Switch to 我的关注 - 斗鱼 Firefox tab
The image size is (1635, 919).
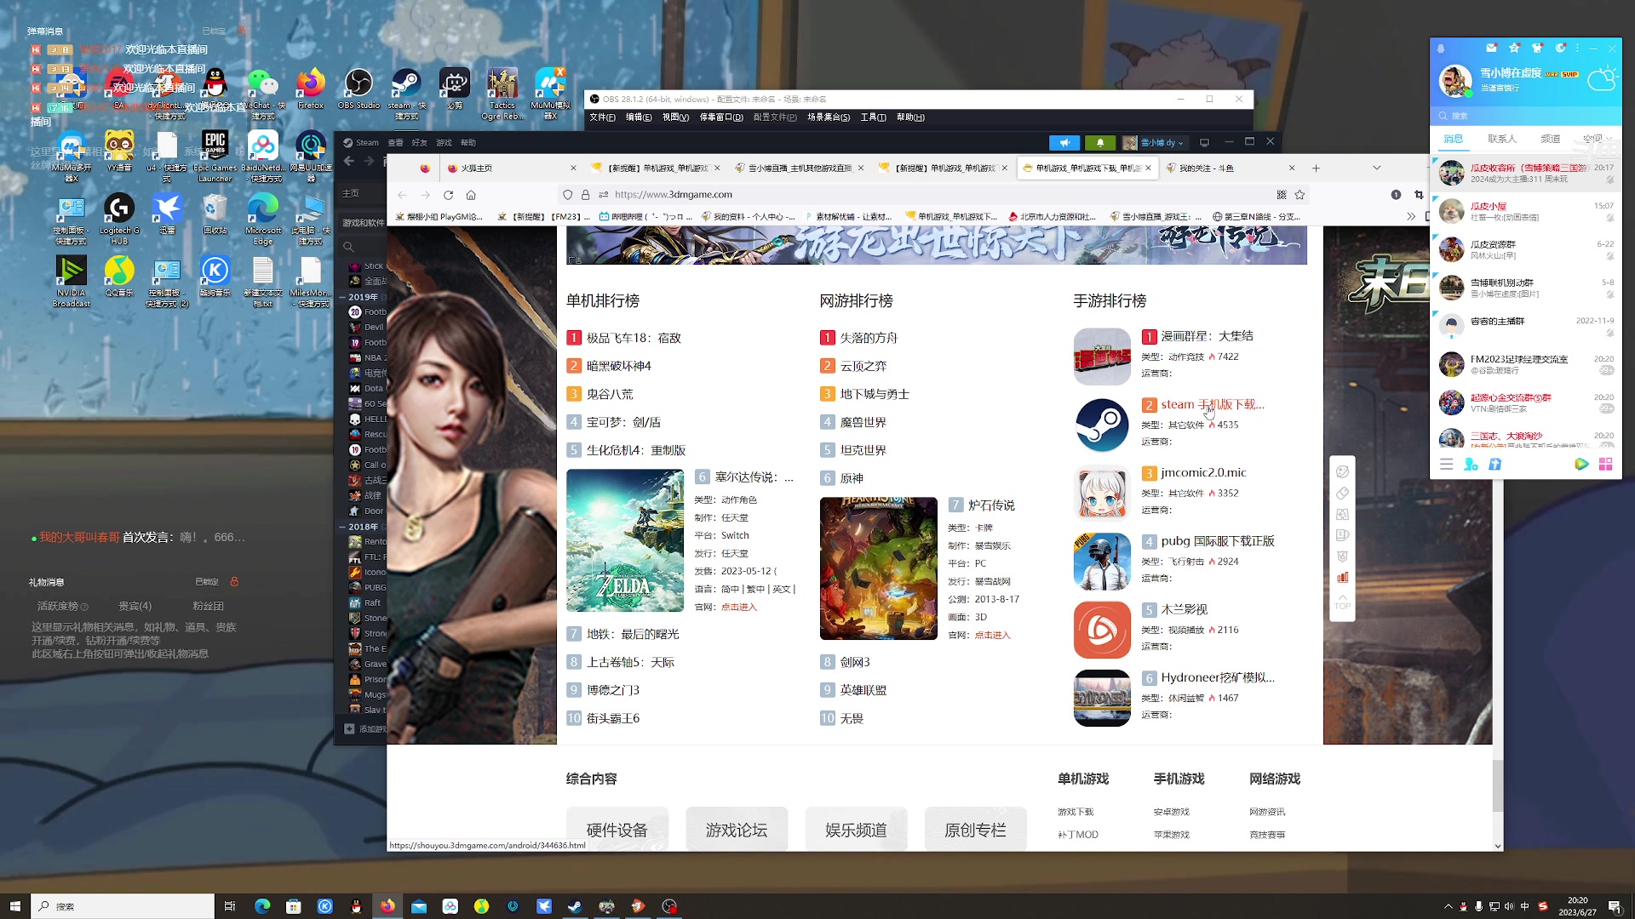point(1232,168)
